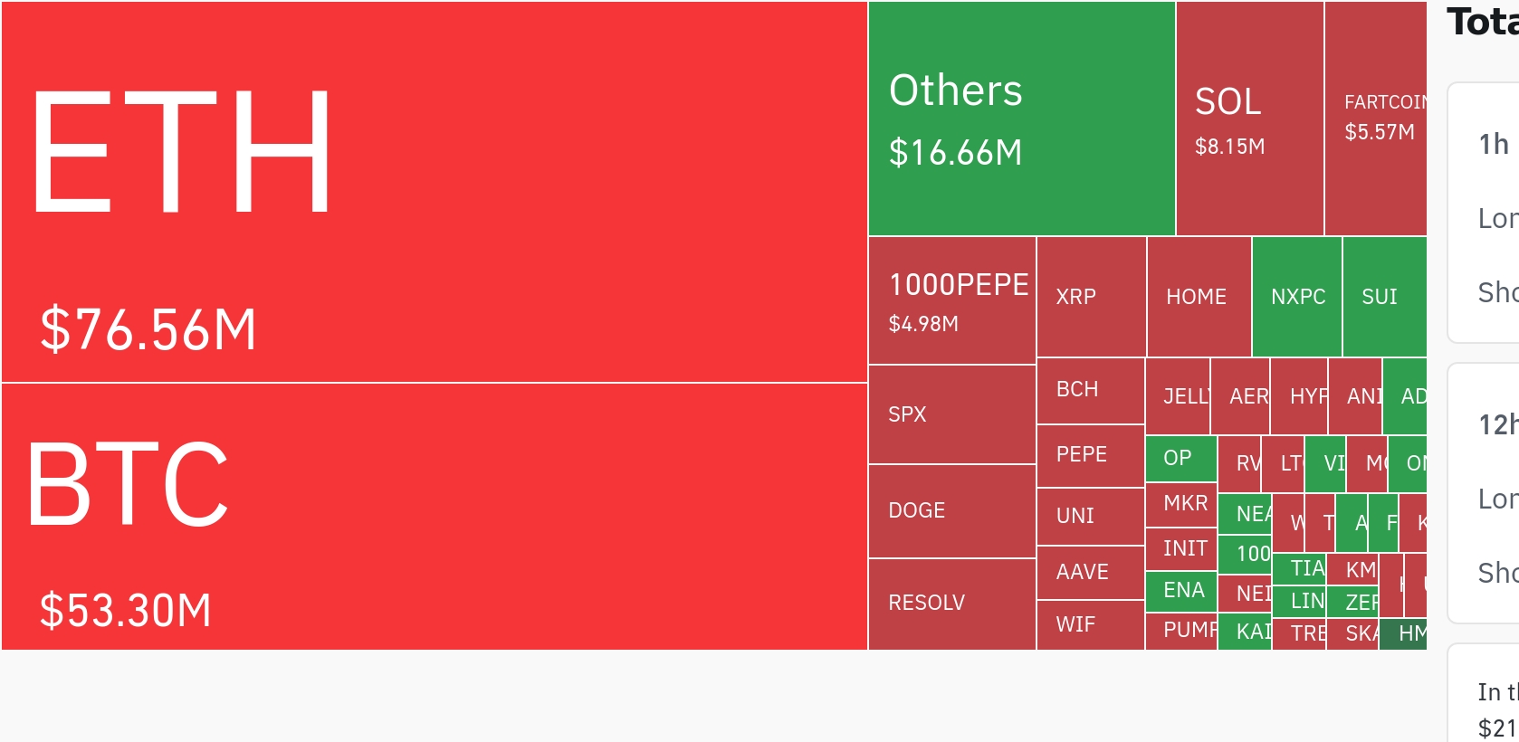Click the UNI tile
This screenshot has height=742, width=1519.
click(1091, 517)
